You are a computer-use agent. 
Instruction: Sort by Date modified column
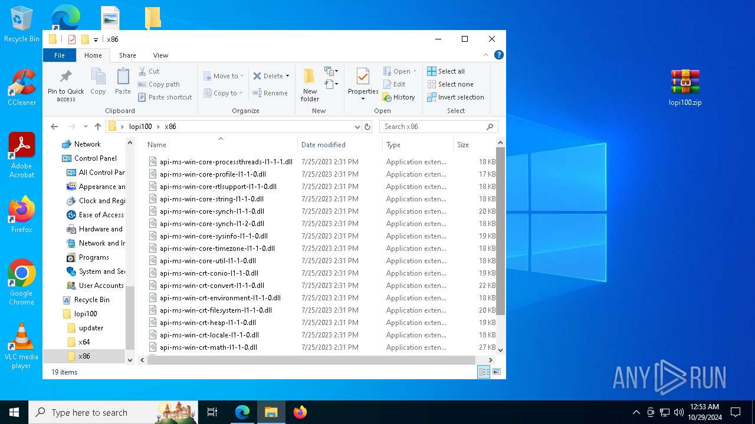340,144
